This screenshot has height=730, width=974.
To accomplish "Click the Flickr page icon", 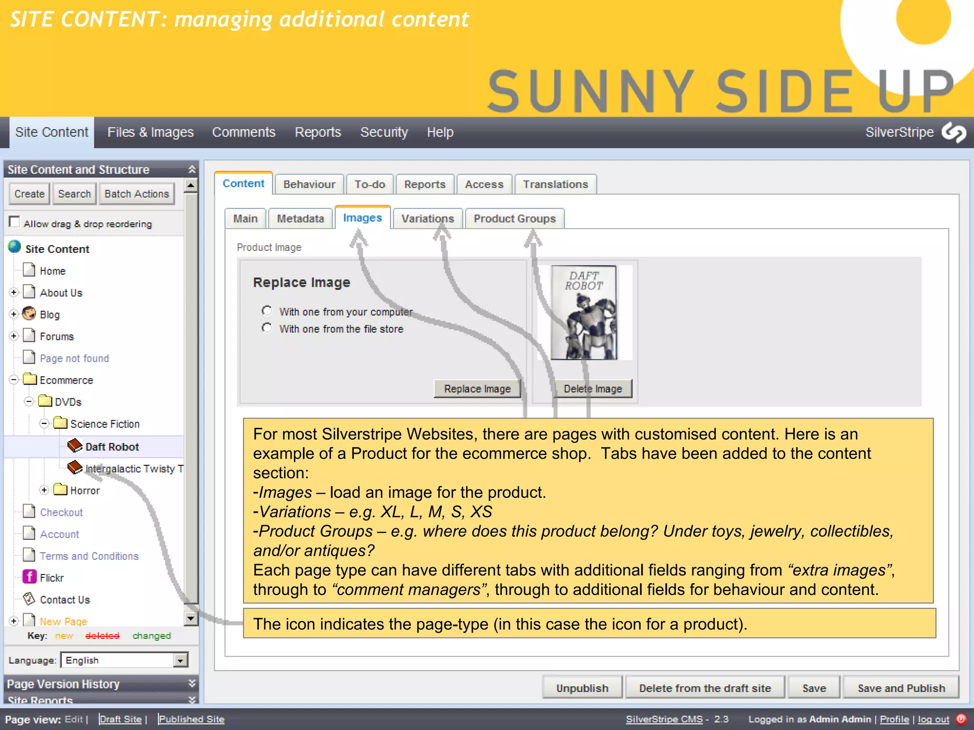I will (29, 577).
